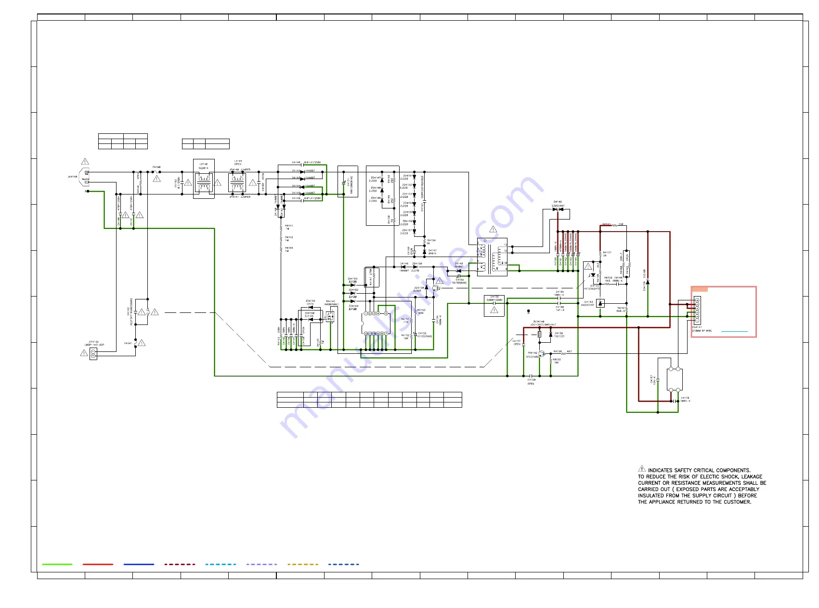Select the C4158 OPEN label

531,382
